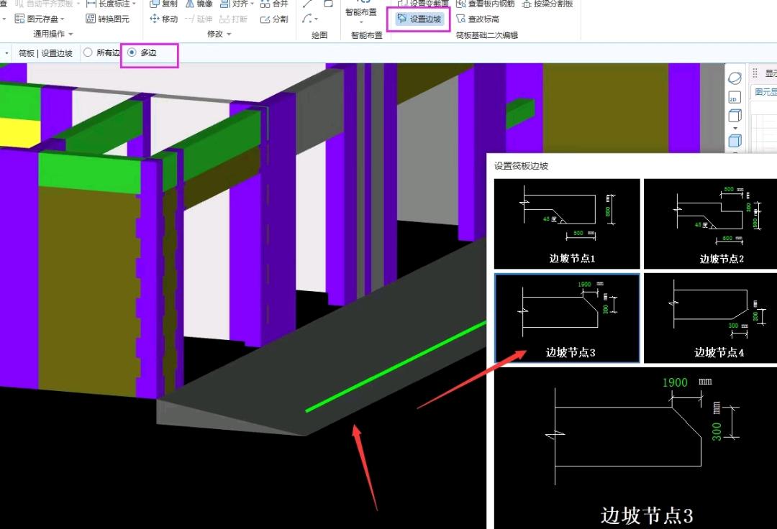Expand the 通用操作 group dropdown
The image size is (777, 529).
pyautogui.click(x=71, y=34)
